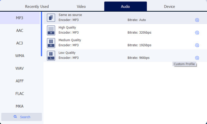Open Custom Profile gear for Low Quality
Viewport: 207px width, 124px height.
pos(197,58)
